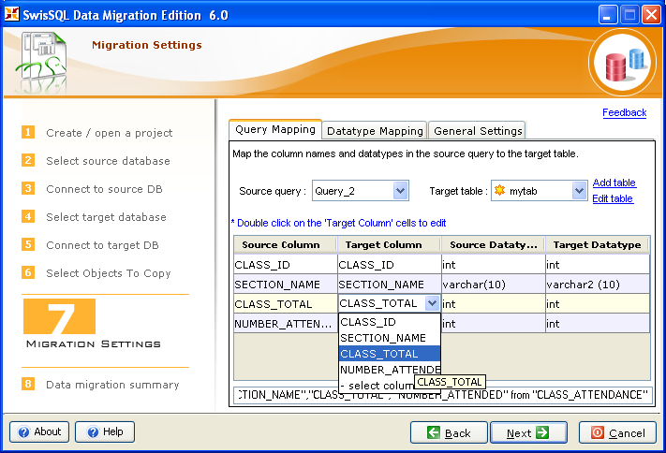Go to Connect to target DB step
Screen dimensions: 666x453
tap(102, 245)
